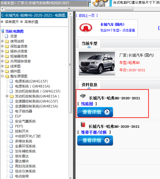Open 全景环视系统 diagram

(25, 146)
